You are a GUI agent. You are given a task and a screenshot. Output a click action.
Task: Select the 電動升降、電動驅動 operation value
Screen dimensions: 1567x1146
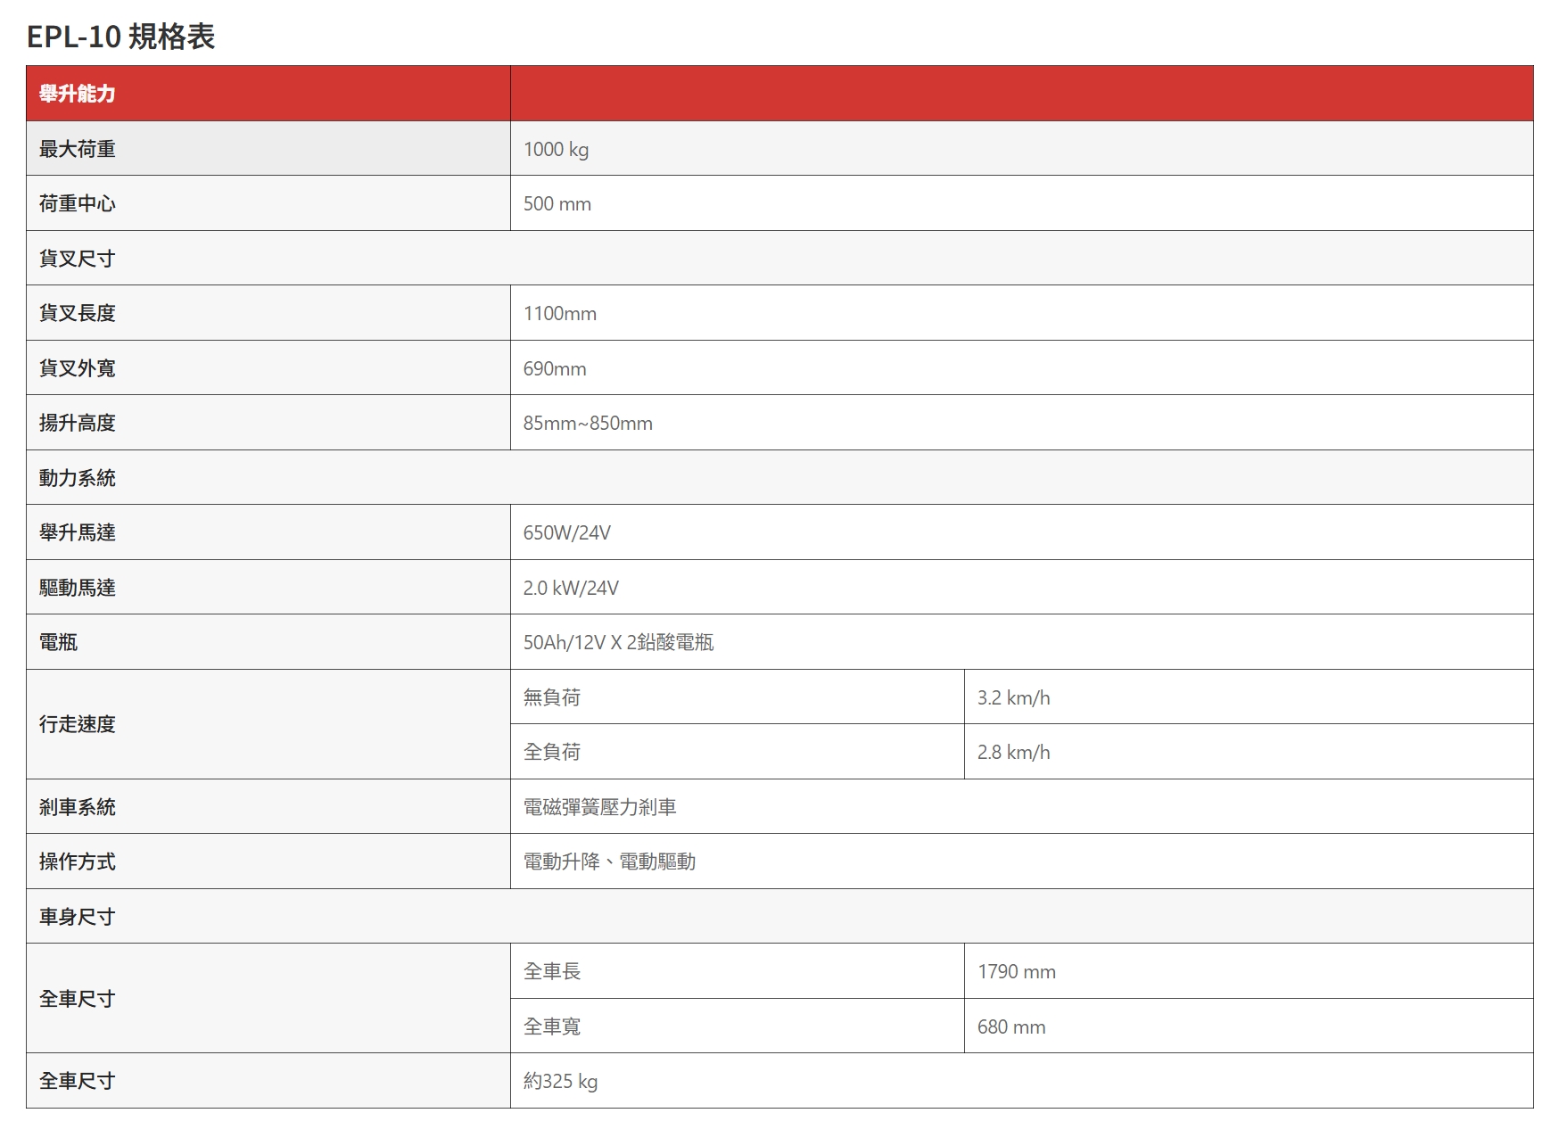pos(609,862)
